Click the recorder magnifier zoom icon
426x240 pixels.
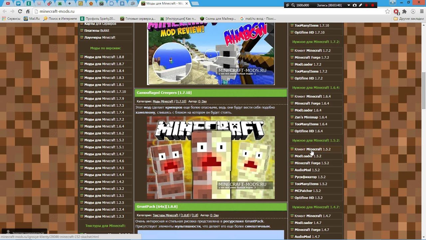(x=293, y=5)
